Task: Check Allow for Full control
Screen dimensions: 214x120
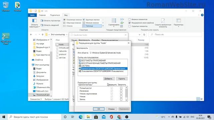Action: tap(112, 88)
